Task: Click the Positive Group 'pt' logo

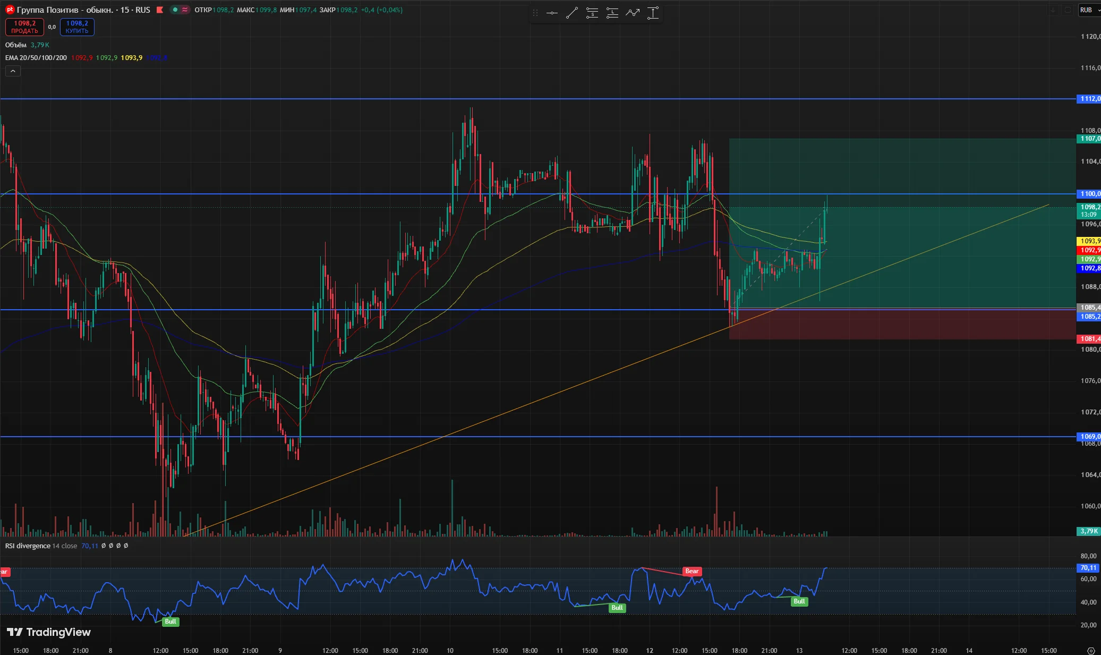Action: (x=10, y=10)
